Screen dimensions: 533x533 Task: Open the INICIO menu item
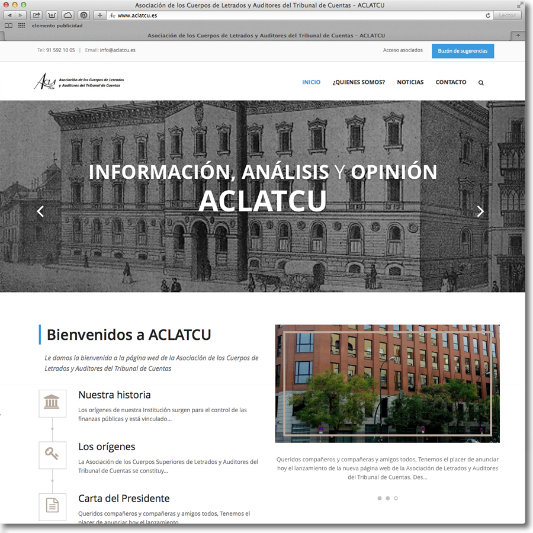point(312,82)
